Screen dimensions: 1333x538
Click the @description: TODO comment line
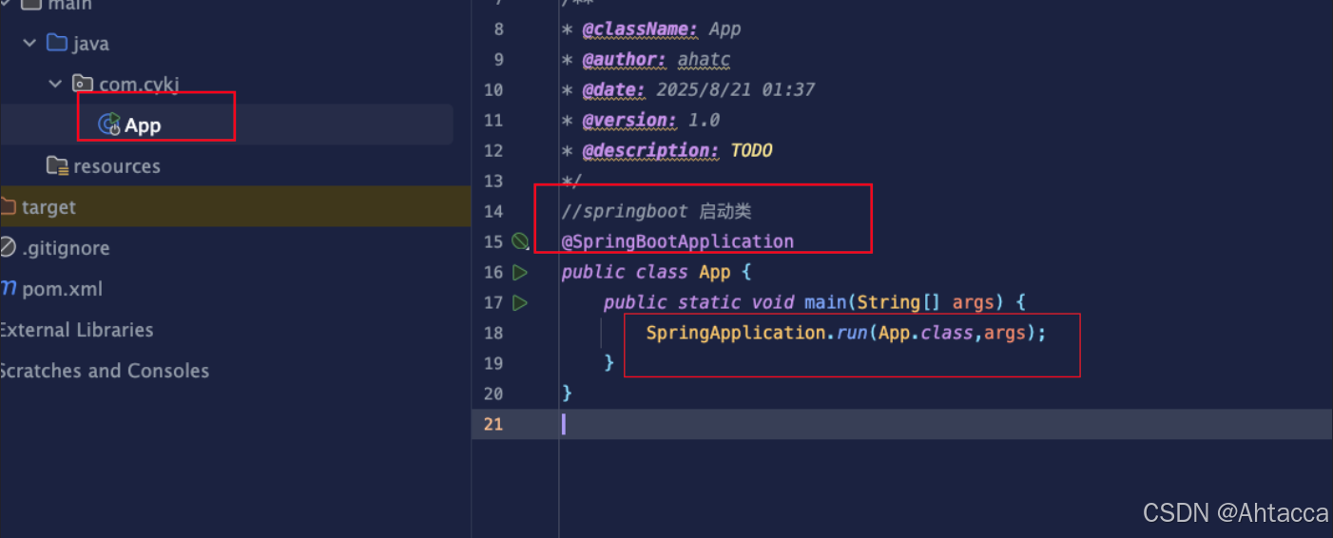pyautogui.click(x=666, y=150)
